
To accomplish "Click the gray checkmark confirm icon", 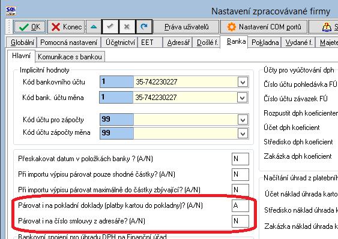I will (x=110, y=27).
